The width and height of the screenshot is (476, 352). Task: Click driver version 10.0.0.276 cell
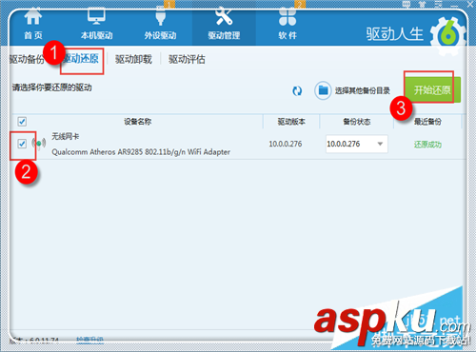pyautogui.click(x=286, y=144)
